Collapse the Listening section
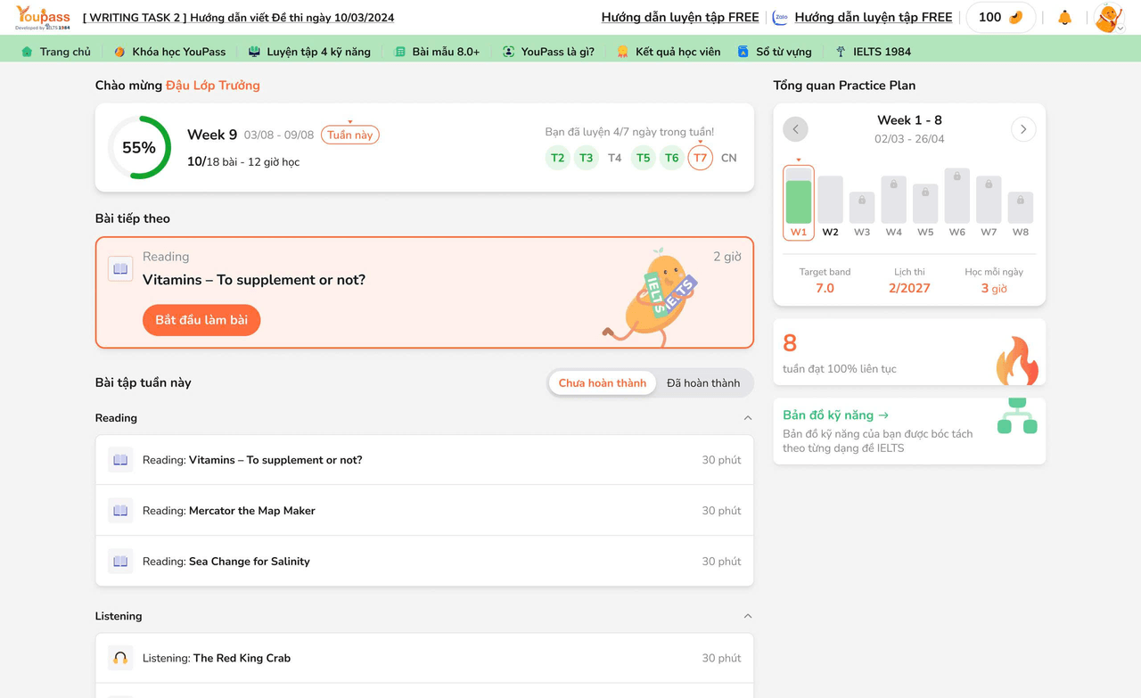The image size is (1141, 698). (x=748, y=616)
